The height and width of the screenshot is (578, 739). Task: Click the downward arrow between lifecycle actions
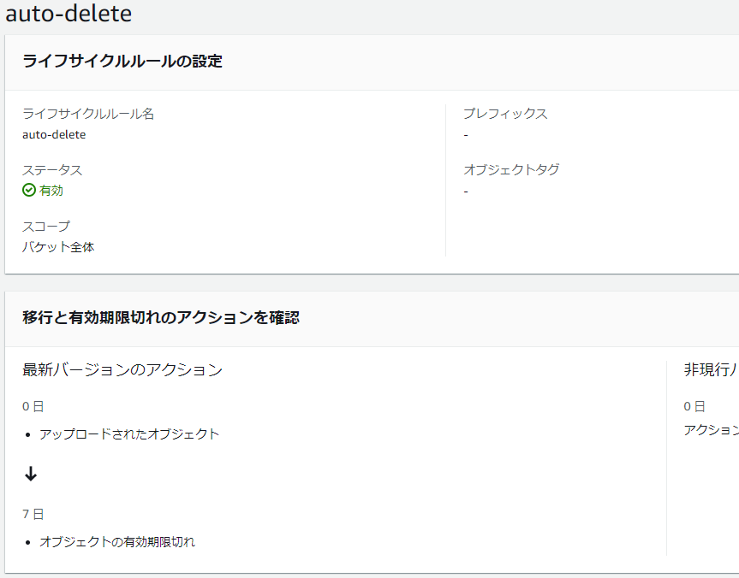[x=31, y=474]
